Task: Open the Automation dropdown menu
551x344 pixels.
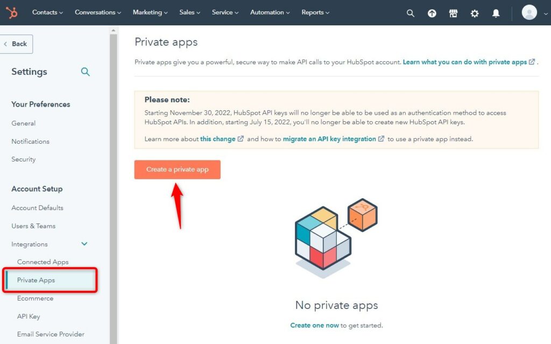Action: 270,12
